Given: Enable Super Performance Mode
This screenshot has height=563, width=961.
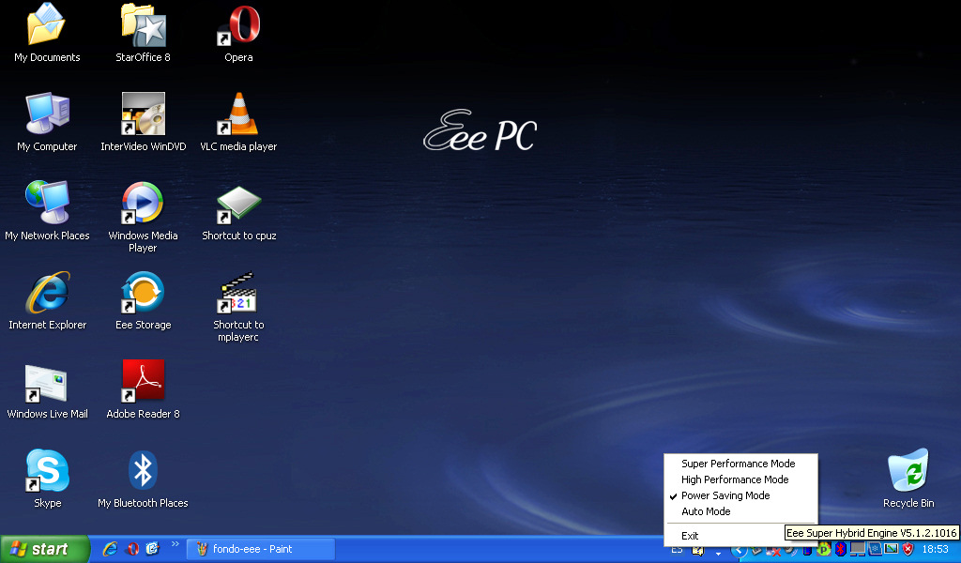Looking at the screenshot, I should [x=738, y=464].
